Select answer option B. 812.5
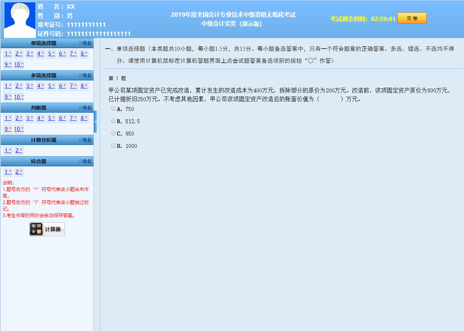The image size is (464, 331). click(x=113, y=121)
